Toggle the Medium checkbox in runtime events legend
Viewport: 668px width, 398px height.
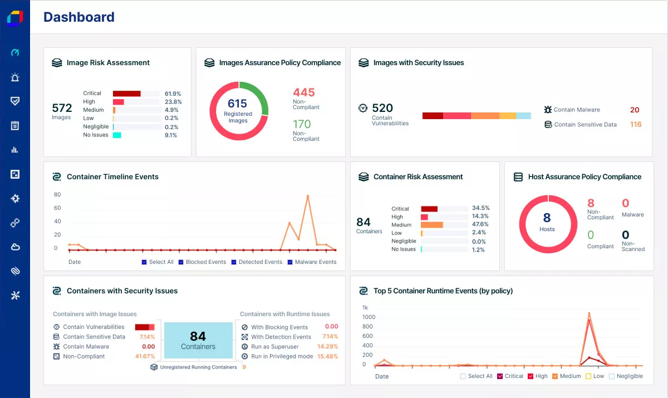coord(555,376)
